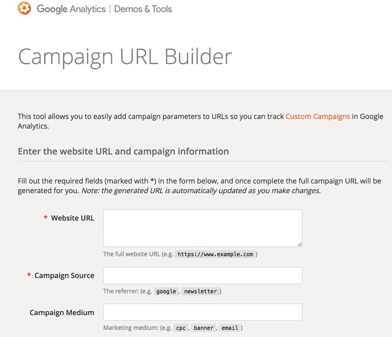The image size is (392, 337).
Task: Select the Campaign Medium input field
Action: pyautogui.click(x=203, y=312)
